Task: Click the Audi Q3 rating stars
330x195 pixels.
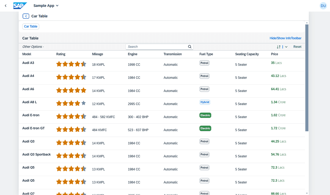Action: pos(71,143)
